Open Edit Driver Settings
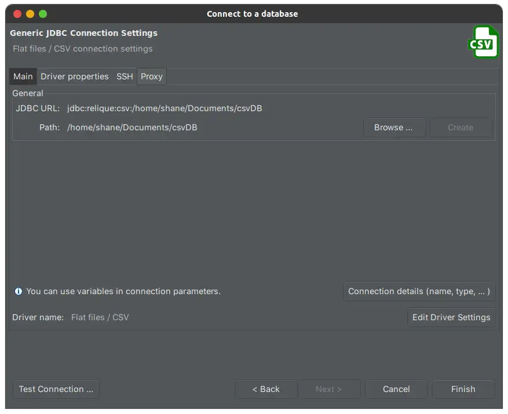508x414 pixels. 451,317
